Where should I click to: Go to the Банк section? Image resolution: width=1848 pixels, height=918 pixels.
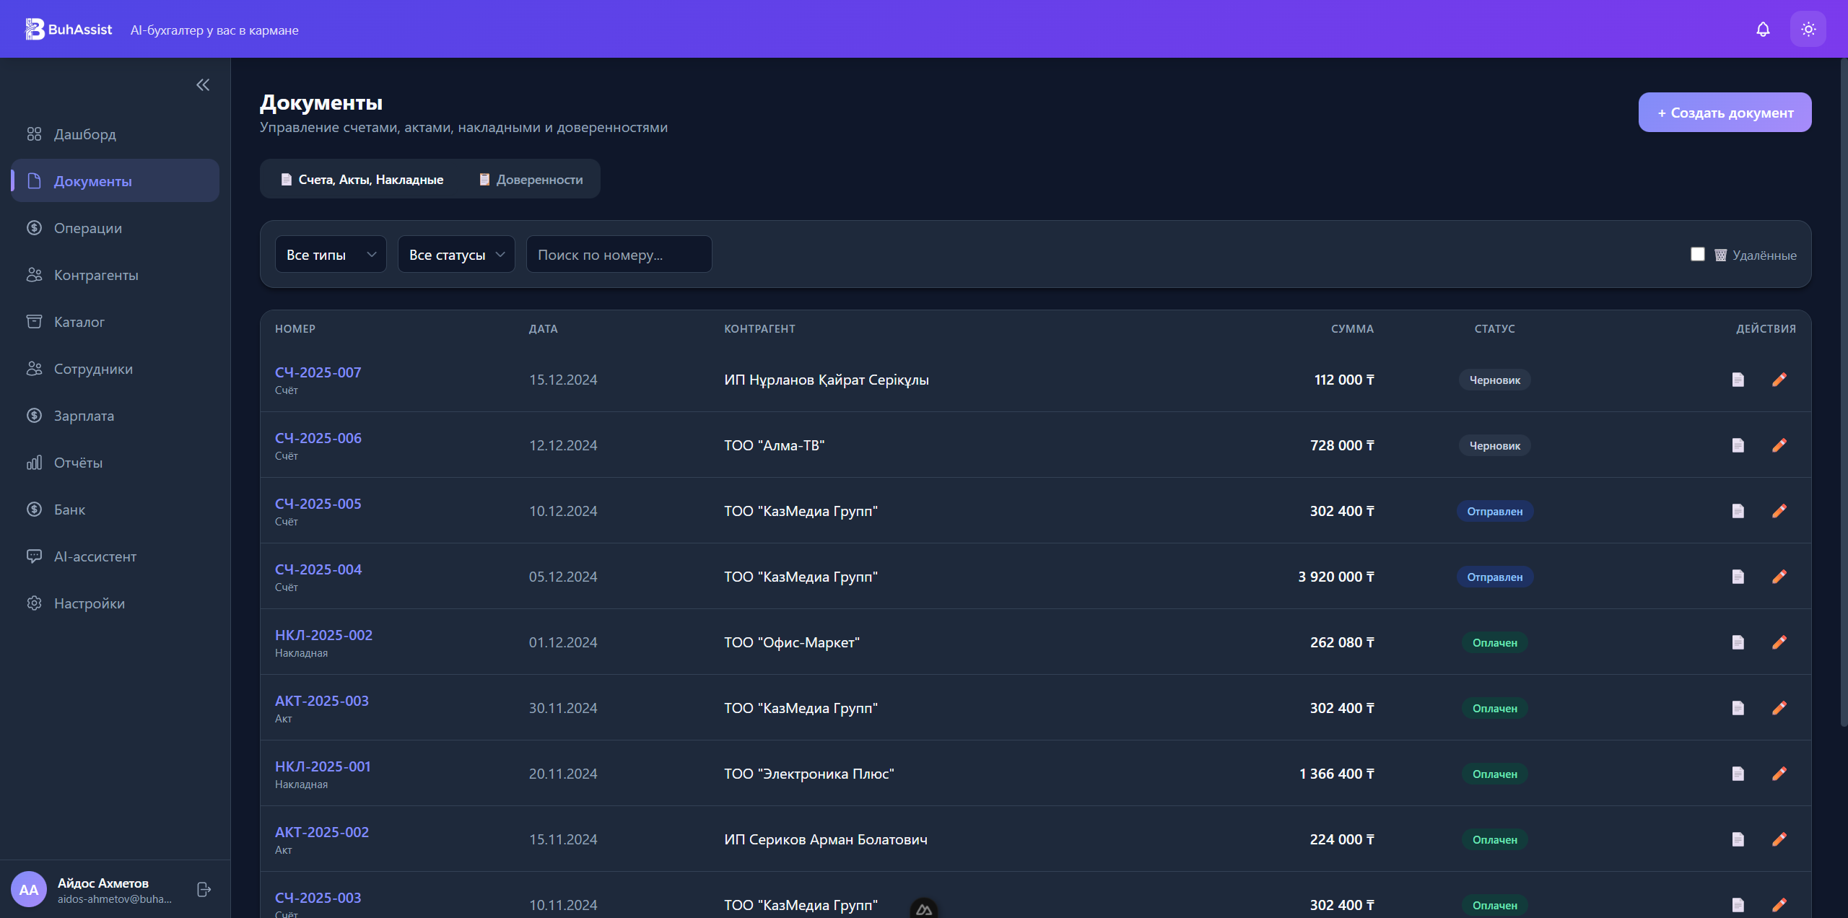(69, 510)
